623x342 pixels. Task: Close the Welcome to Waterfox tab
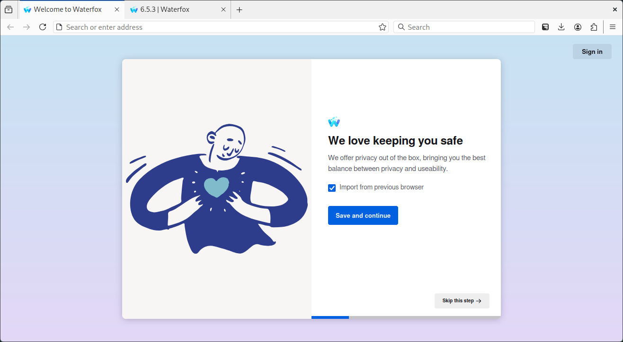(x=117, y=9)
